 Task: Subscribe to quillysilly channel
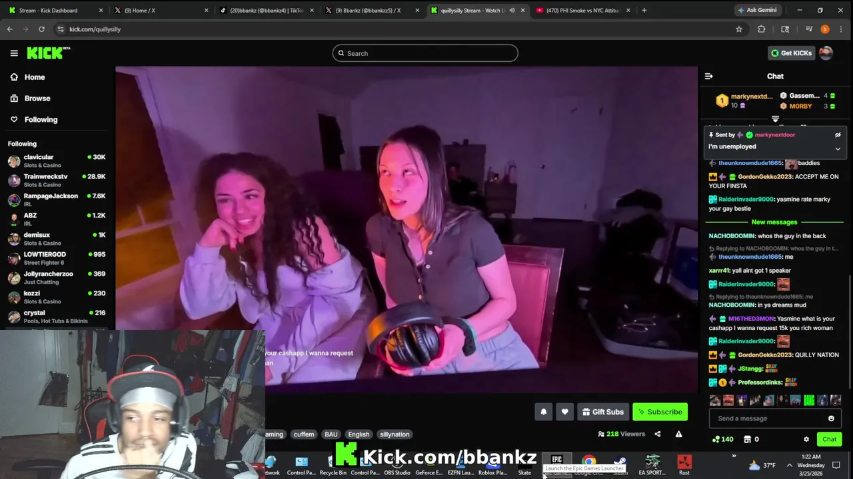point(660,412)
